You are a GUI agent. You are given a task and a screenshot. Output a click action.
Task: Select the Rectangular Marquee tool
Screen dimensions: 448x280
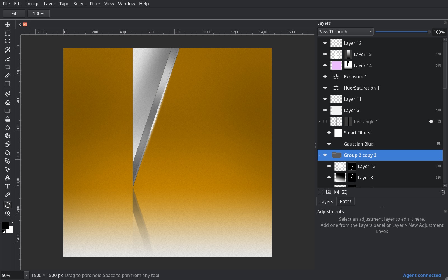coord(8,33)
